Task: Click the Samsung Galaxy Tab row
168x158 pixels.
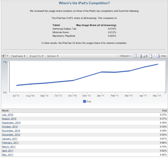Action: [x=84, y=29]
